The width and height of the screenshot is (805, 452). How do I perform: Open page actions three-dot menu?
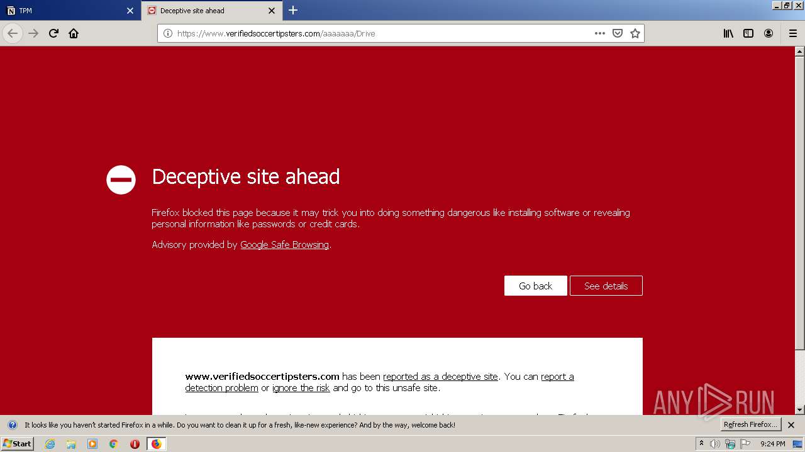[600, 33]
